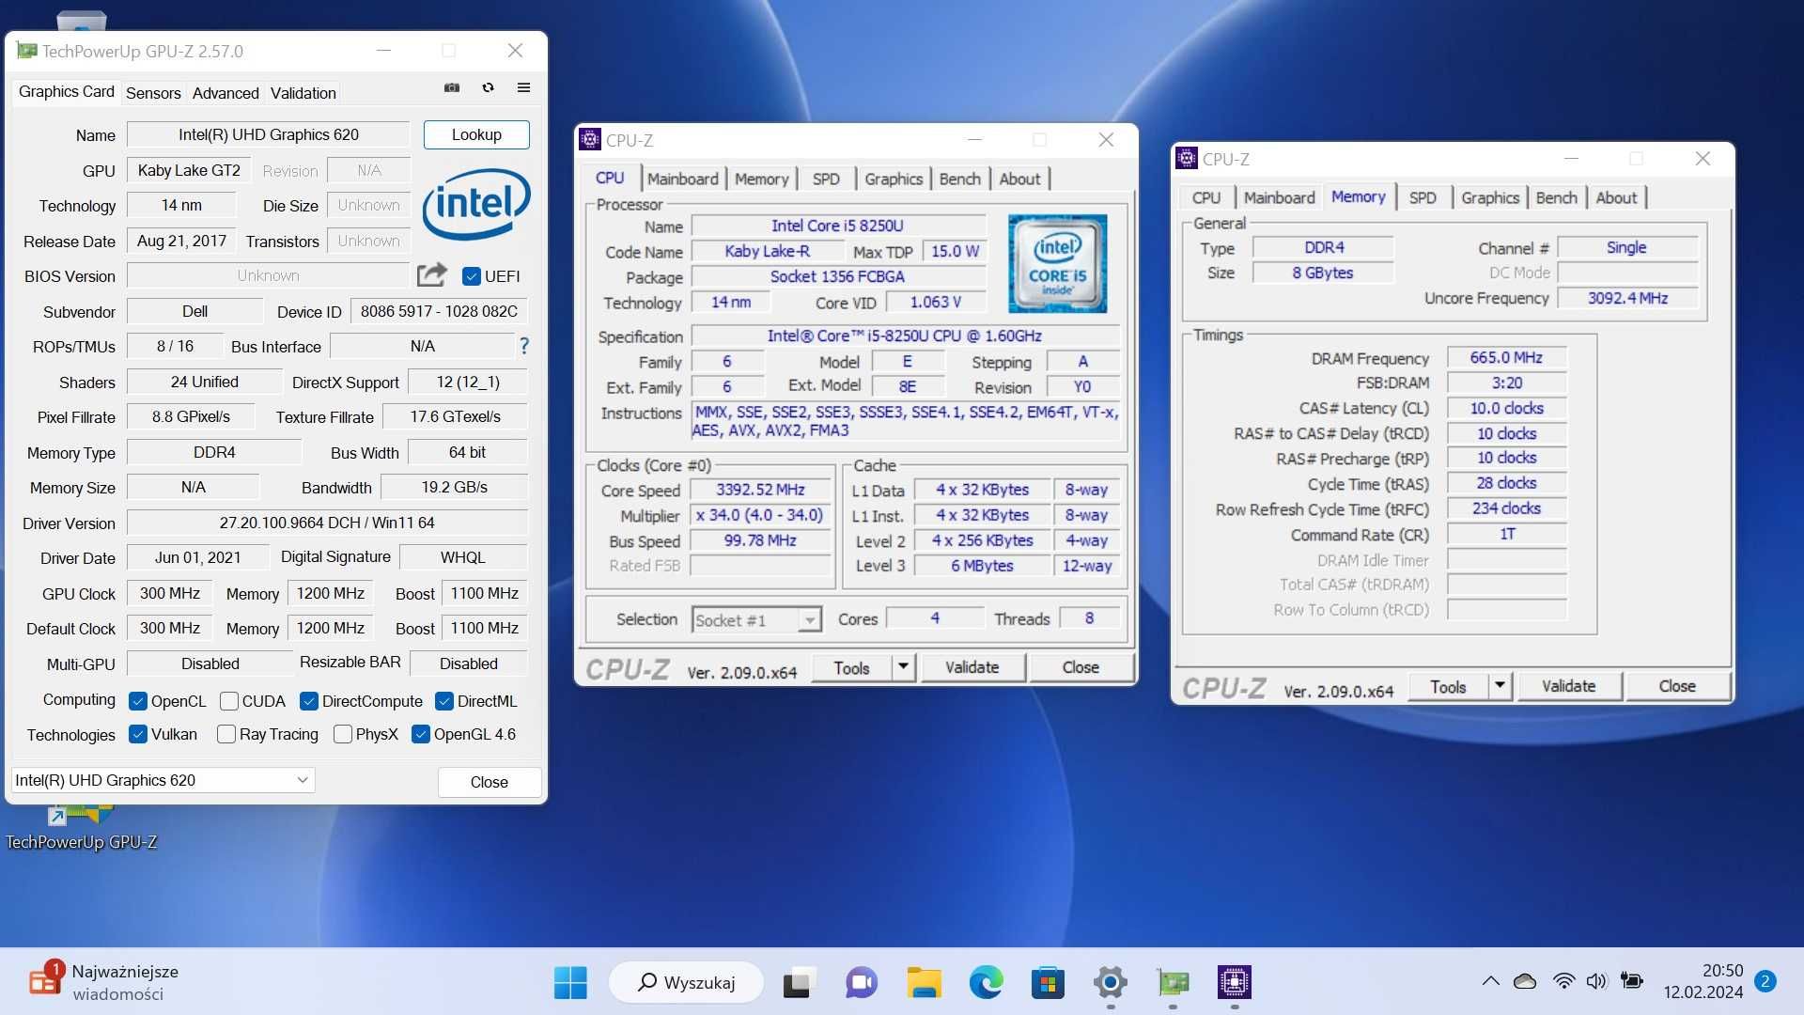Click Tools button in CPU-Z CPU window
This screenshot has width=1804, height=1015.
pos(851,667)
